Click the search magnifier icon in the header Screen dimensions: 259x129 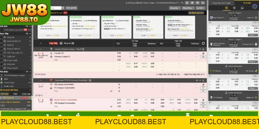pos(63,8)
